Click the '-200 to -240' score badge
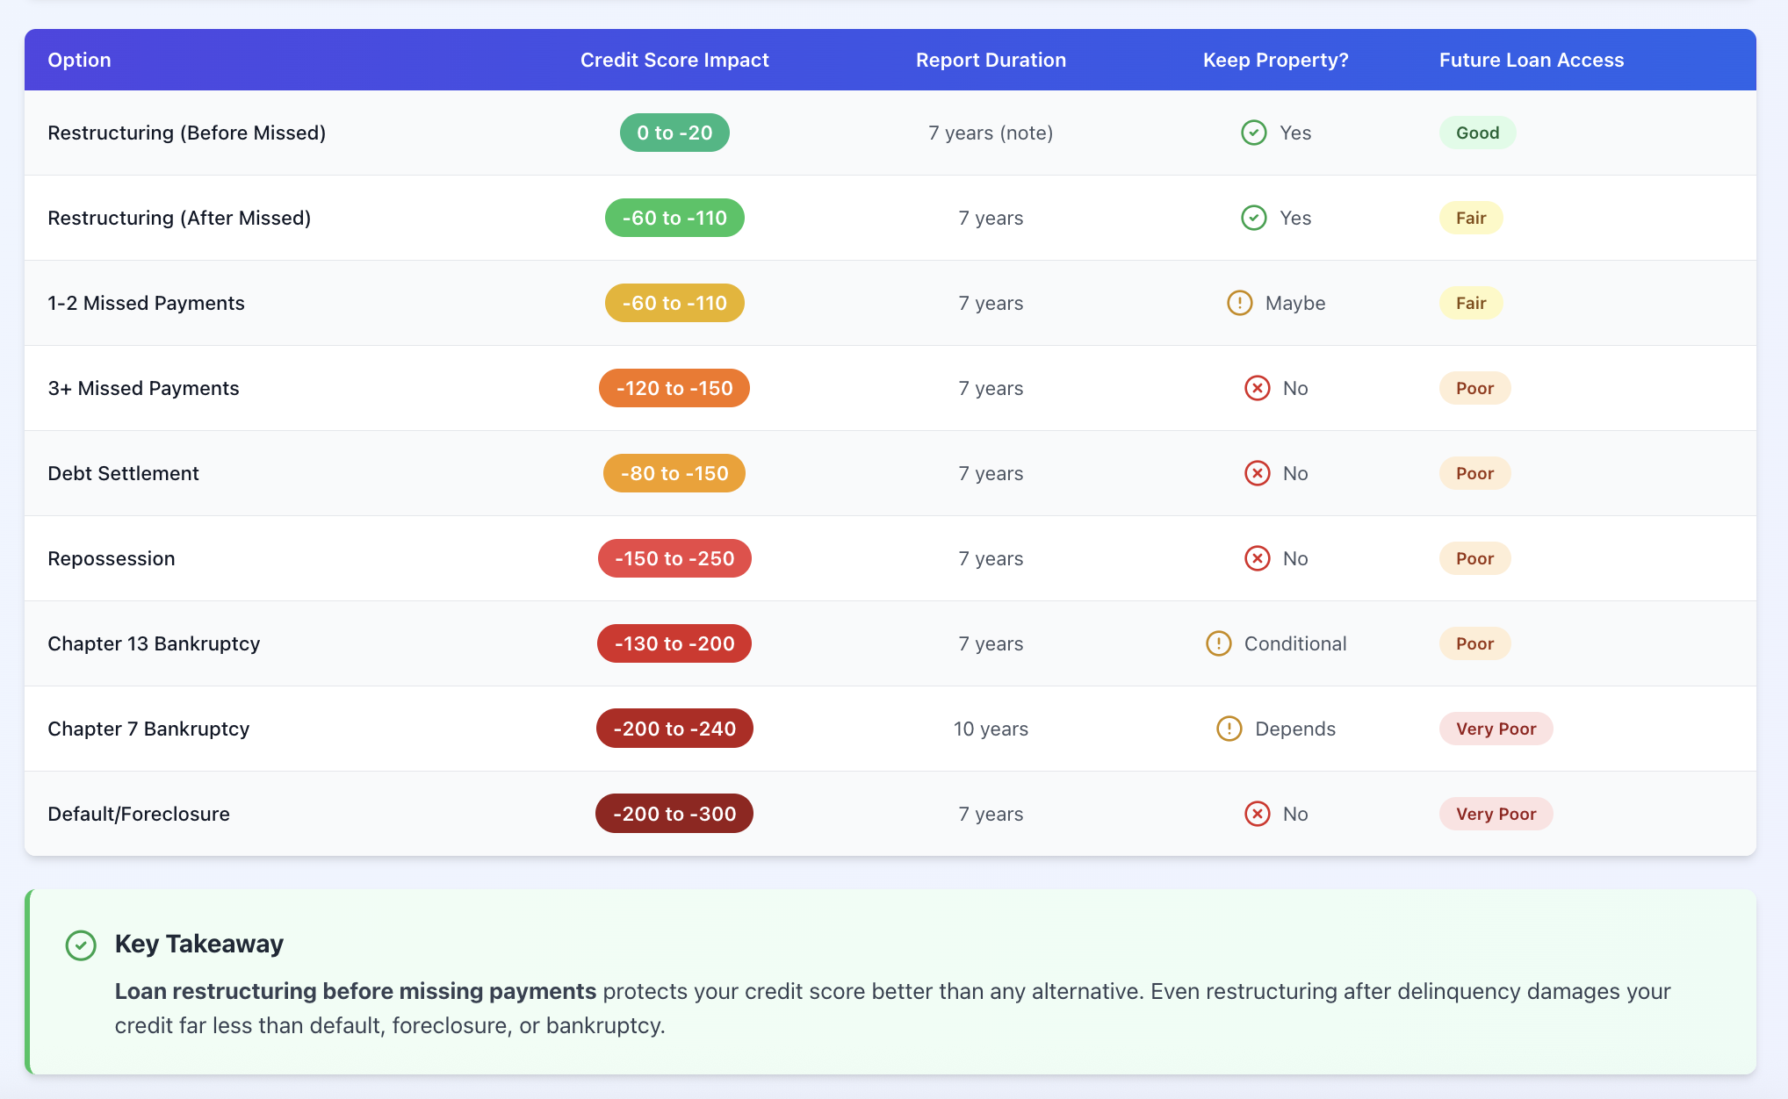Screen dimensions: 1788x1099 pyautogui.click(x=674, y=729)
